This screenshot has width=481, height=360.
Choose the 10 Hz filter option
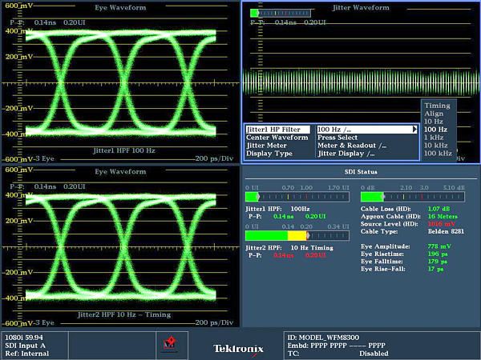coord(435,121)
